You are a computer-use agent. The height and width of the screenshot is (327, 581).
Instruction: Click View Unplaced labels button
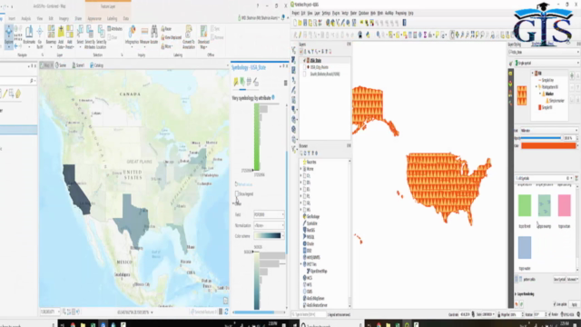(x=172, y=37)
